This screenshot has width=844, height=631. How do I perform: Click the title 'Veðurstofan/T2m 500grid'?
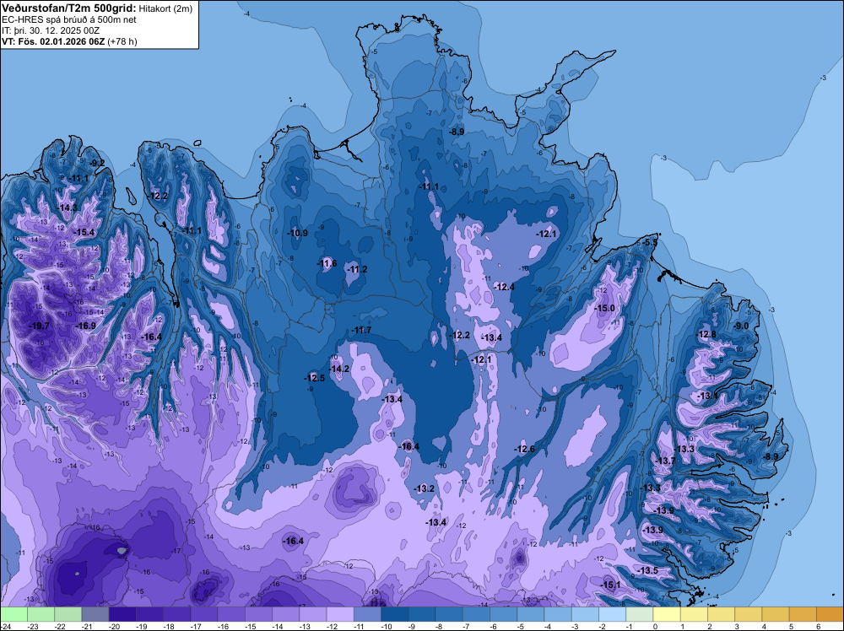tap(68, 8)
